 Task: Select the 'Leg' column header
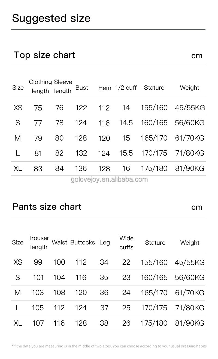pyautogui.click(x=105, y=243)
